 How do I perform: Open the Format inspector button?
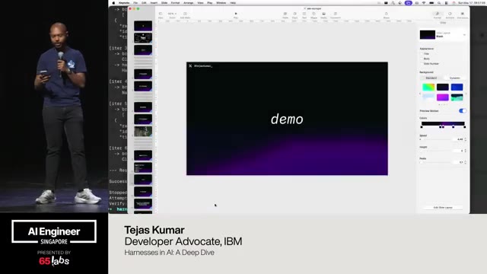438,15
